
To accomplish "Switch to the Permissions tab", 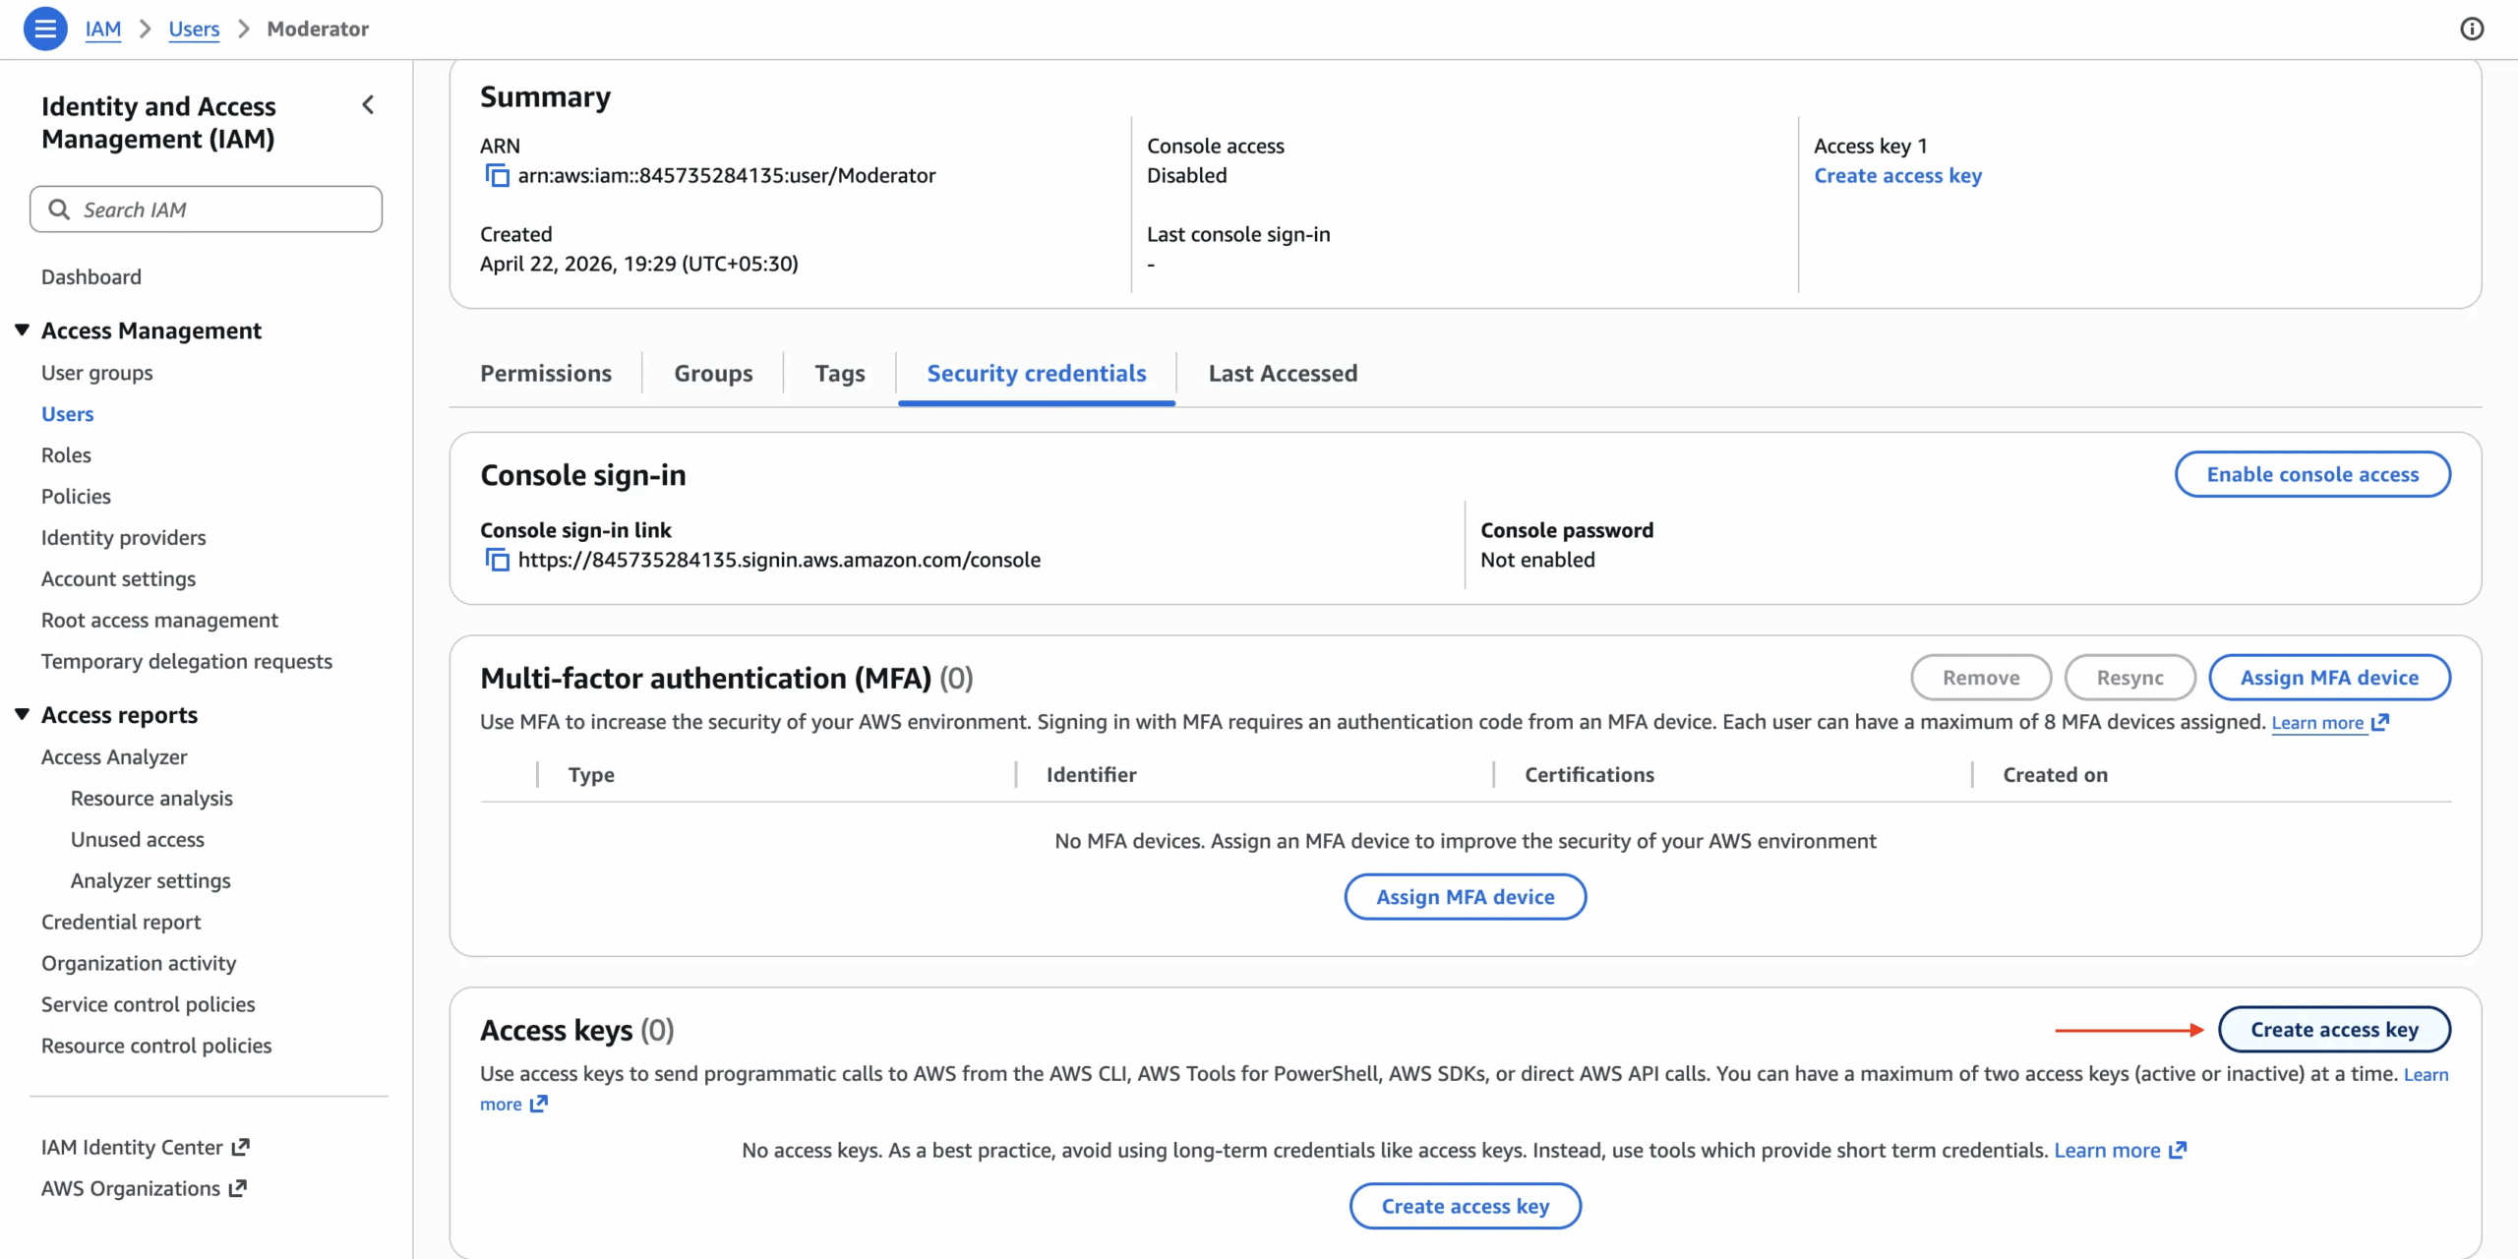I will 546,374.
